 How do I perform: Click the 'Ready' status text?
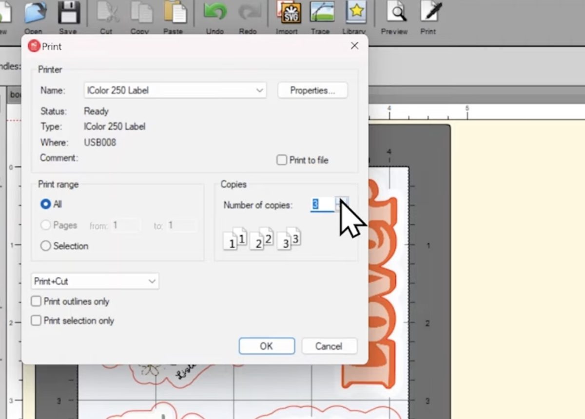[96, 111]
